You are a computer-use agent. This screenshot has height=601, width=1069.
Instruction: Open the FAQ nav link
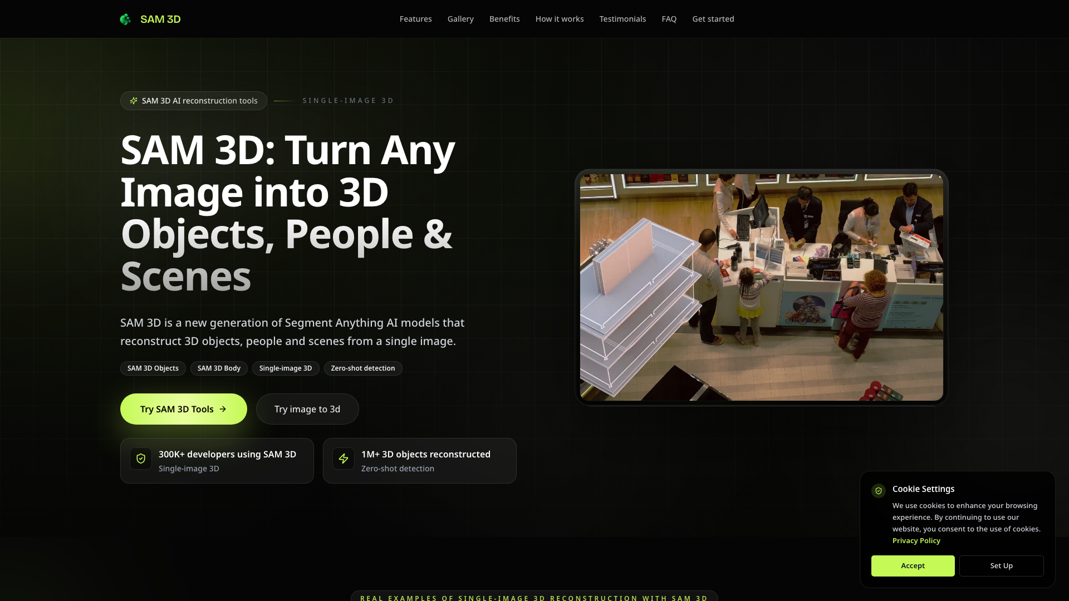click(669, 19)
